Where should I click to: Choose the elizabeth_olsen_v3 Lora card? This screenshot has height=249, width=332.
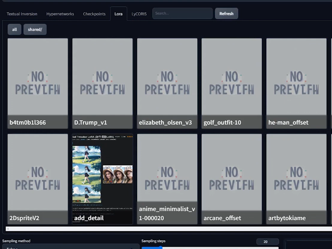(x=167, y=84)
